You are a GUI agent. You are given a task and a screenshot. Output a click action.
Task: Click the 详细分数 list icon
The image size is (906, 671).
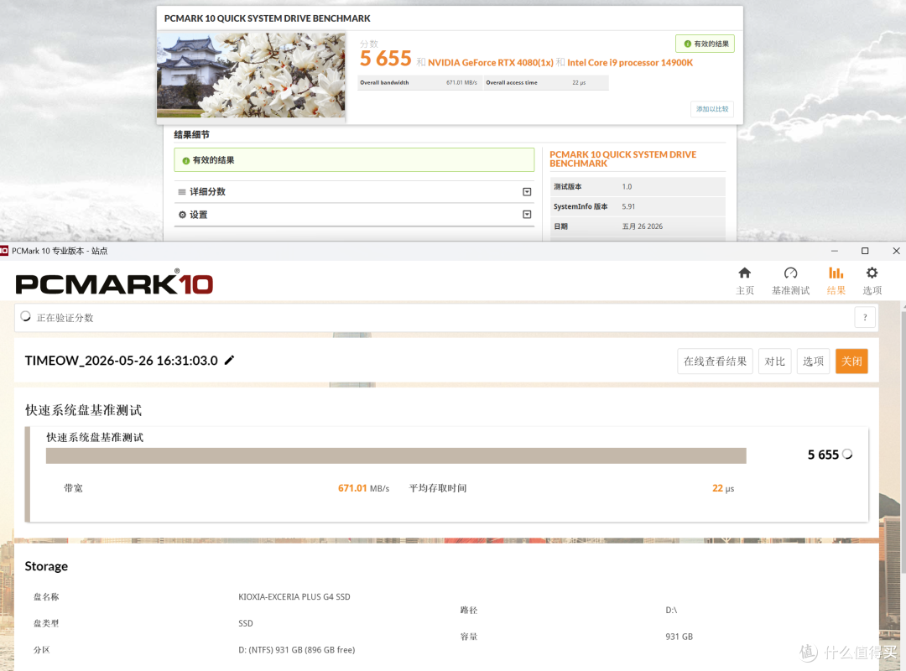click(182, 192)
